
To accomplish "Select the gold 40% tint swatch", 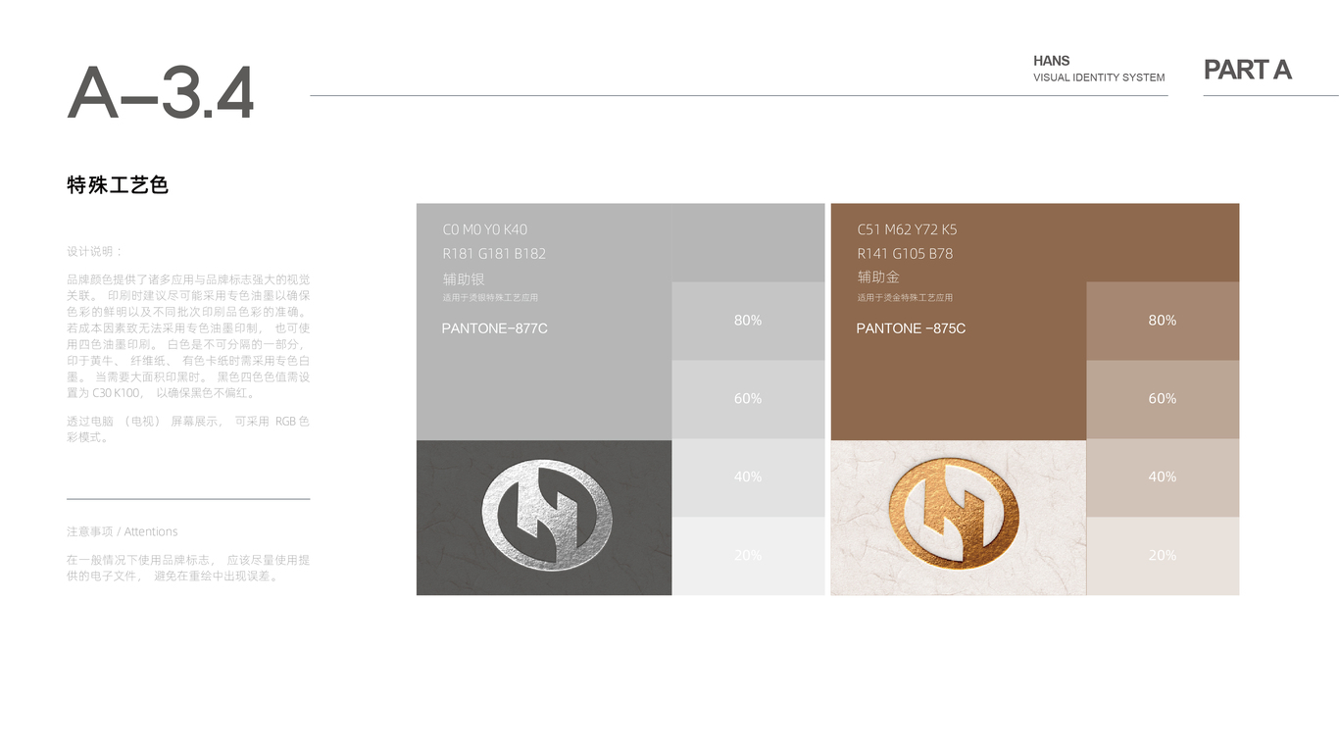I will tap(1163, 477).
